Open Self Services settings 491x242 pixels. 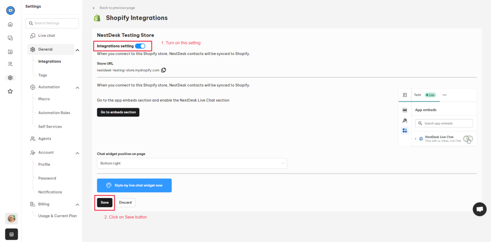coord(50,126)
